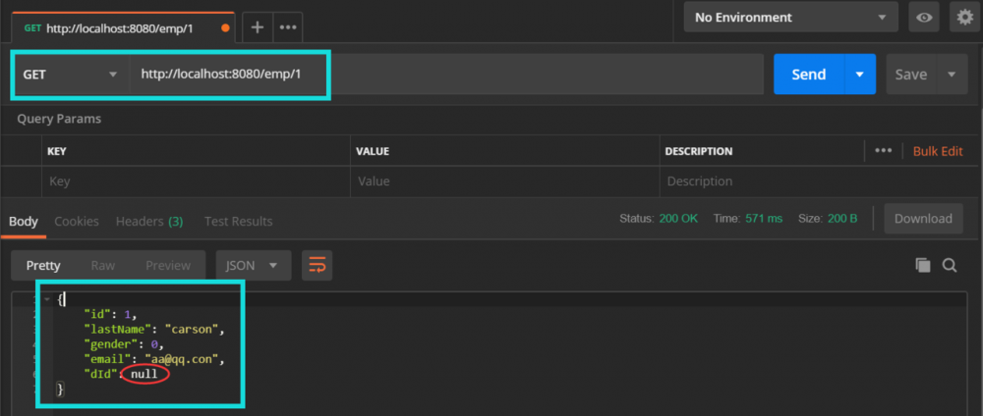Select the Preview view mode
This screenshot has height=416, width=983.
point(168,265)
